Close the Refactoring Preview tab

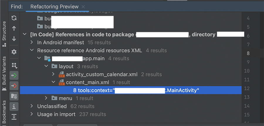pyautogui.click(x=83, y=6)
